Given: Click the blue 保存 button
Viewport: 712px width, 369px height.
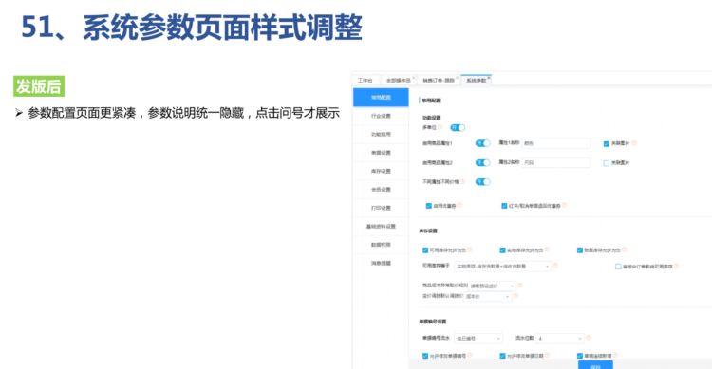Looking at the screenshot, I should (595, 365).
